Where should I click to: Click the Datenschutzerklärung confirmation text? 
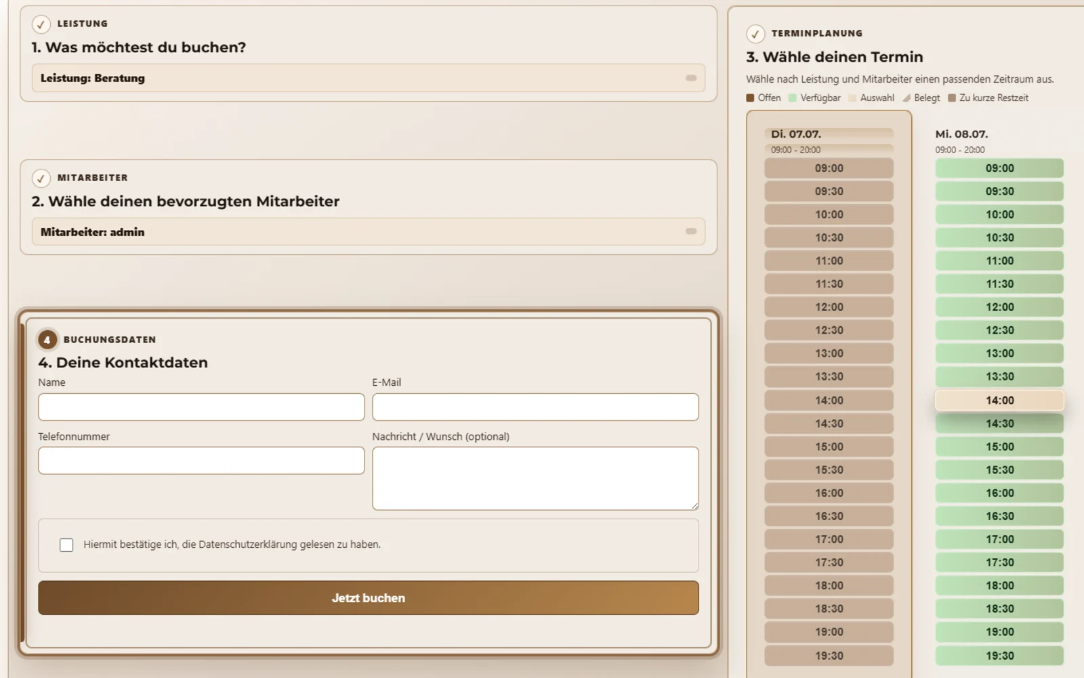232,544
